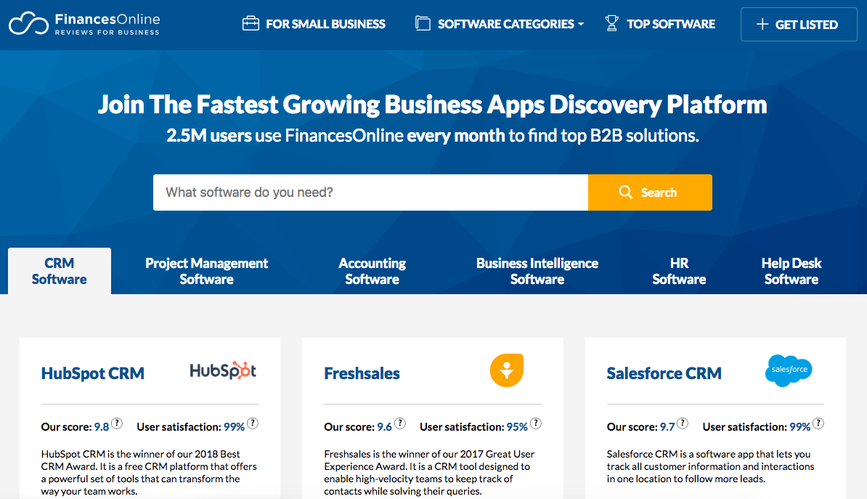Click the 'Join The Fastest Growing' headline
Image resolution: width=867 pixels, height=499 pixels.
[x=433, y=105]
